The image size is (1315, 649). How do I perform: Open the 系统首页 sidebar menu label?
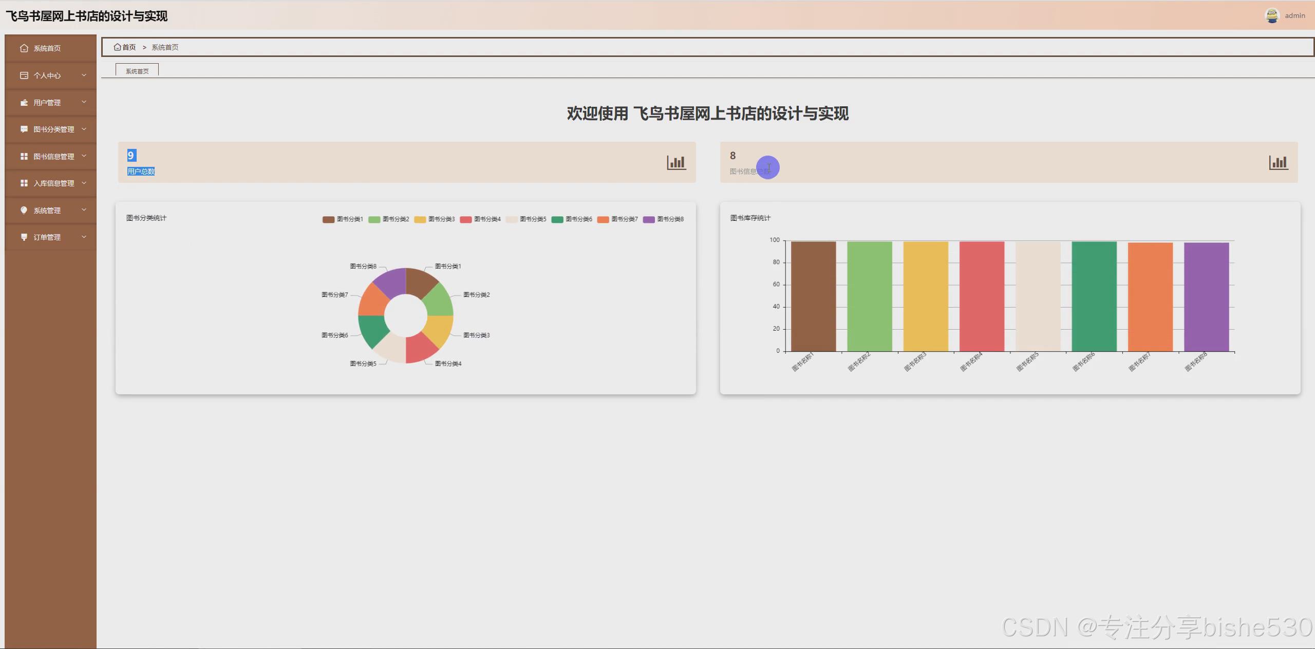point(47,48)
